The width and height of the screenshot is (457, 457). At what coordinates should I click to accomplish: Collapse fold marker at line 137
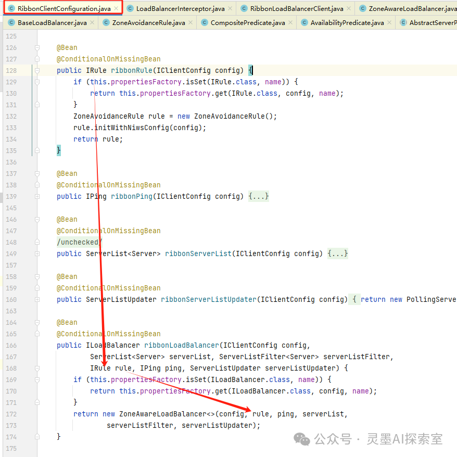37,174
